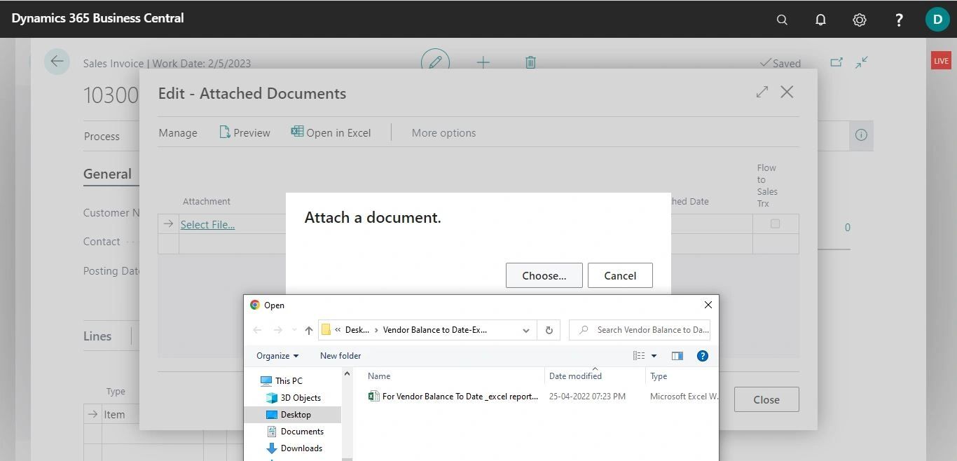Click the refresh icon in the Open dialog

(549, 329)
